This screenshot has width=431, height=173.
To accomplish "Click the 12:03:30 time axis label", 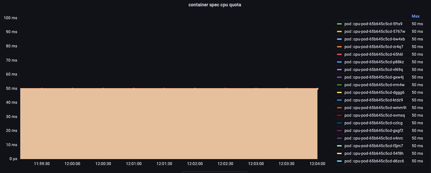I will [287, 164].
